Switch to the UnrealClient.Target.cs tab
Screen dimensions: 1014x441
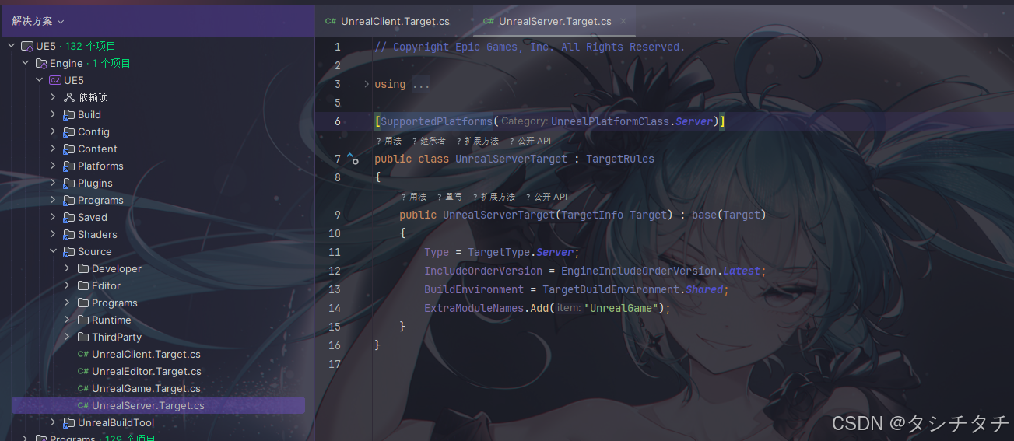pos(395,22)
